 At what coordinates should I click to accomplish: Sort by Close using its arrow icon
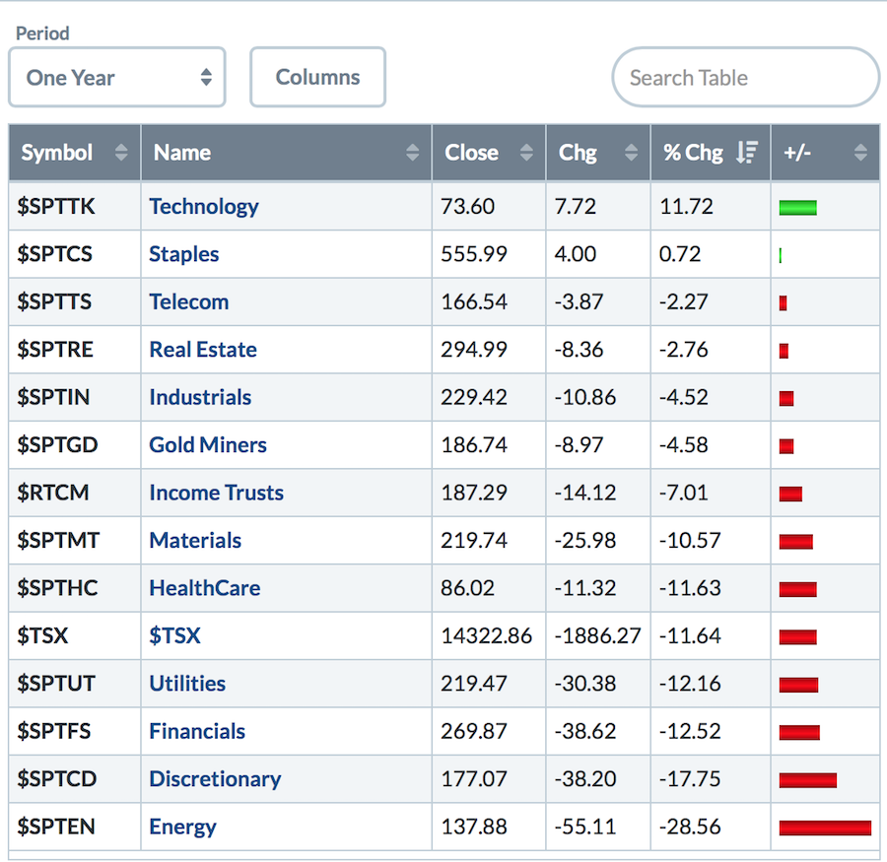[526, 153]
